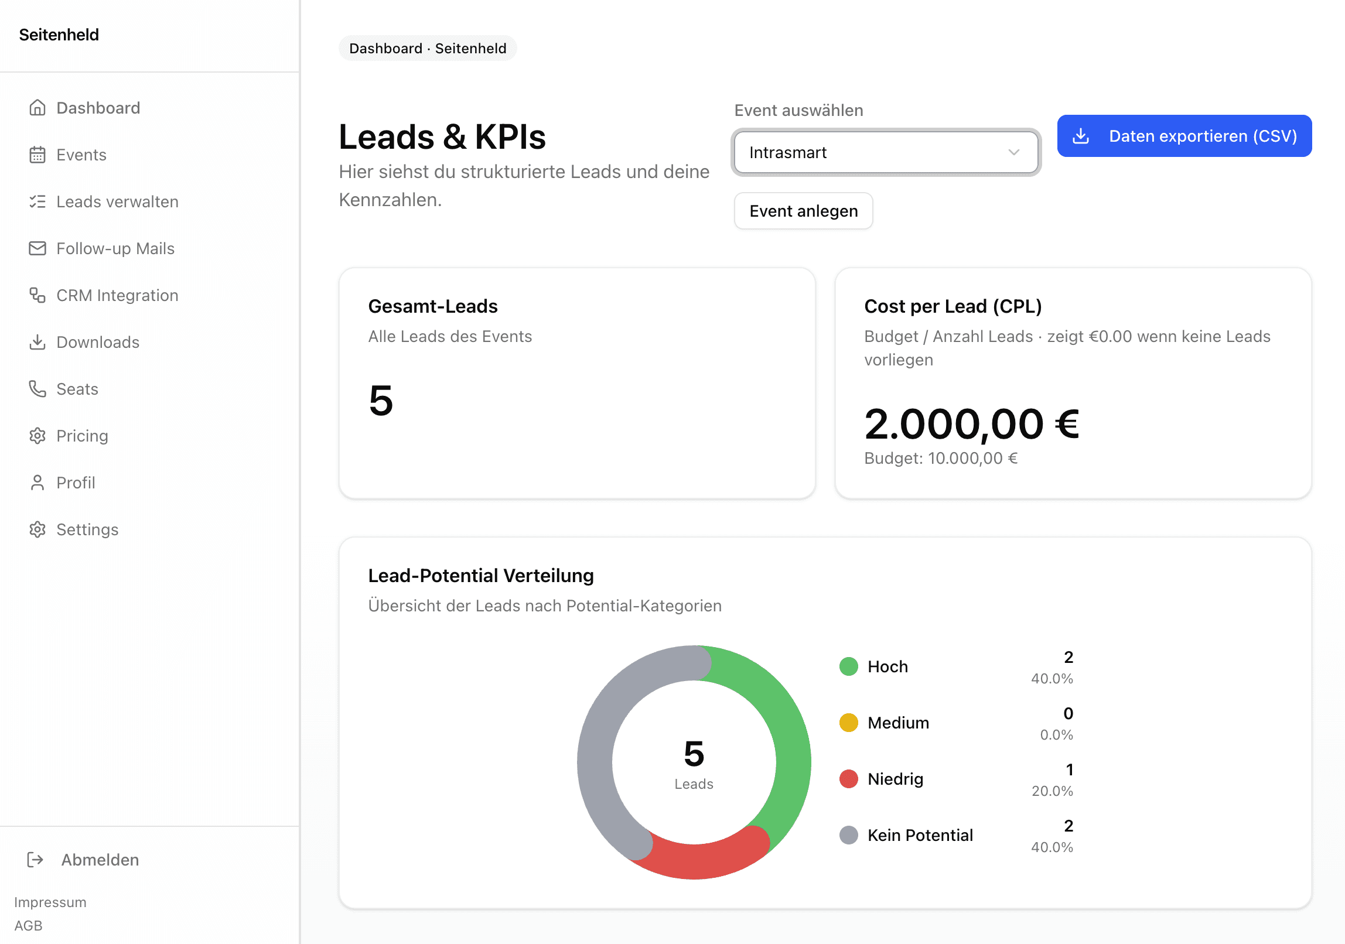Open the Follow-up Mails envelope icon

coord(37,248)
